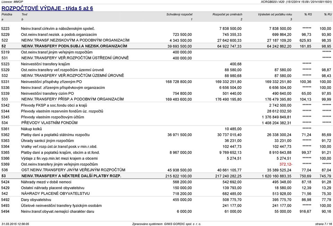Viewport: 333px width, 226px height.
Task: Click amount 8 967 000,00 in the 5365 row
Action: point(180,153)
